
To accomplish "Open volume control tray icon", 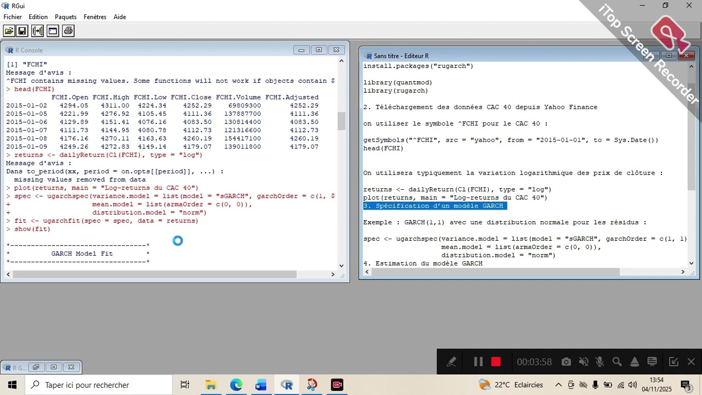I will pyautogui.click(x=633, y=385).
